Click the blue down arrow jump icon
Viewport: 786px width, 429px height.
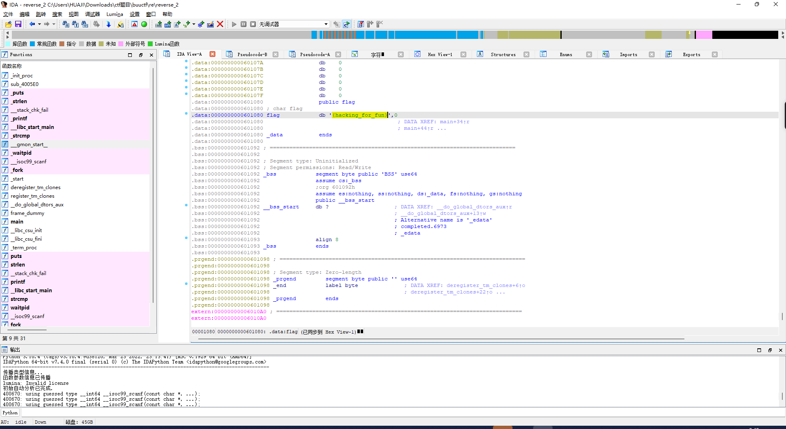tap(108, 25)
